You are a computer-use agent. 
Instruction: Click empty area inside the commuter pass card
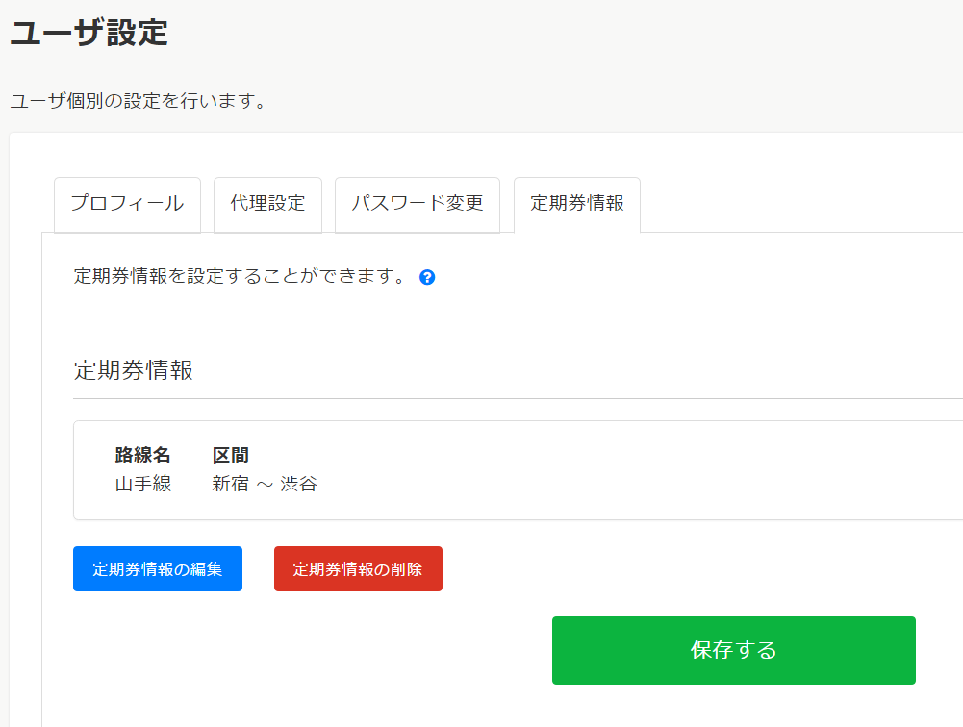(625, 471)
